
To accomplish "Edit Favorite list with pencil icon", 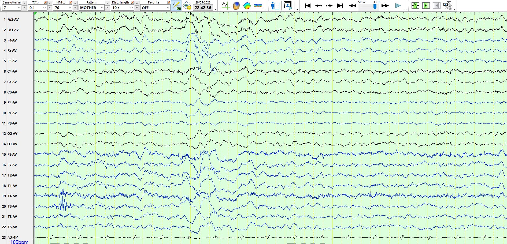I will coord(169,2).
